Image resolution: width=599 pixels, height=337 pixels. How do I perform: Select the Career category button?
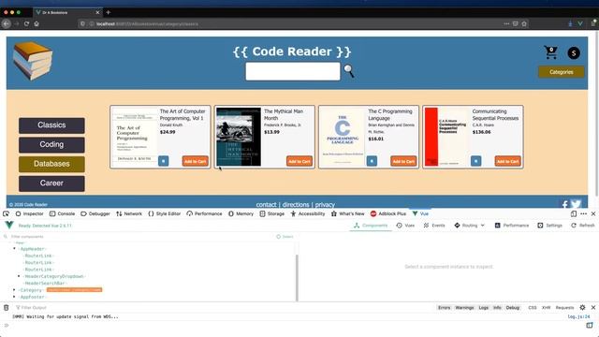tap(51, 183)
